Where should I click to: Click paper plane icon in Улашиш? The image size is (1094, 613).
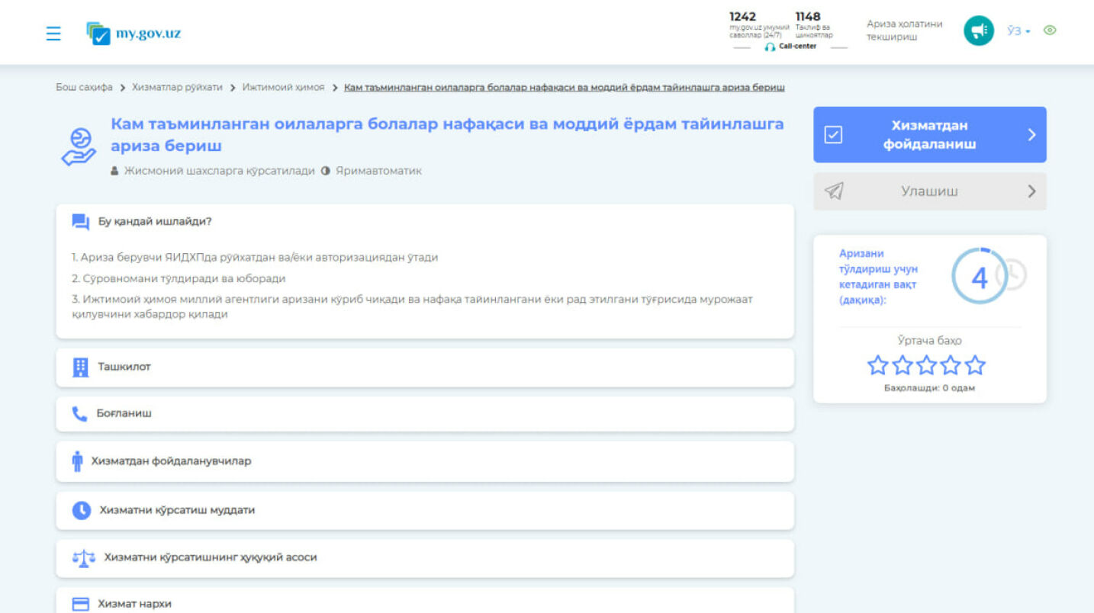pos(834,191)
